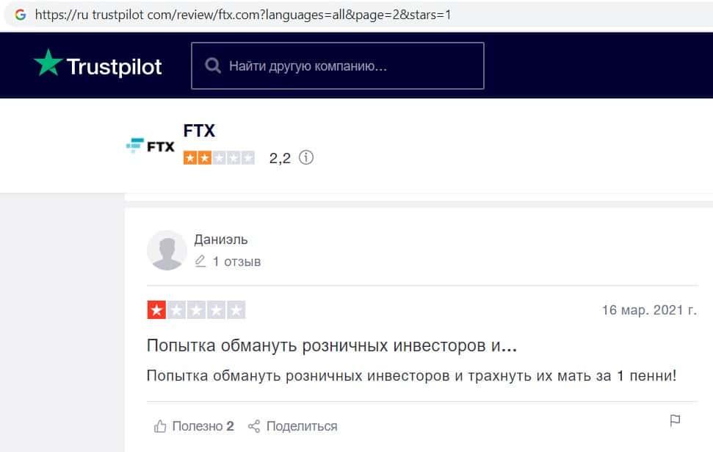
Task: Click the FTX orange two-star rating bar
Action: click(x=219, y=157)
